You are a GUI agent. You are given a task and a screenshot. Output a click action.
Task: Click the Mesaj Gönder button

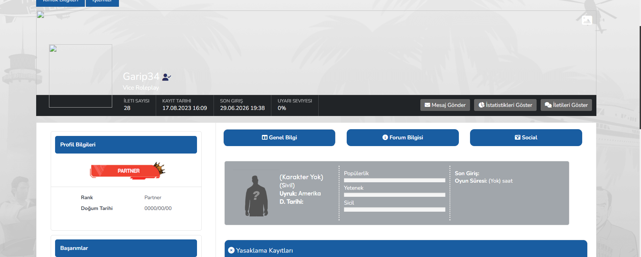click(x=445, y=105)
